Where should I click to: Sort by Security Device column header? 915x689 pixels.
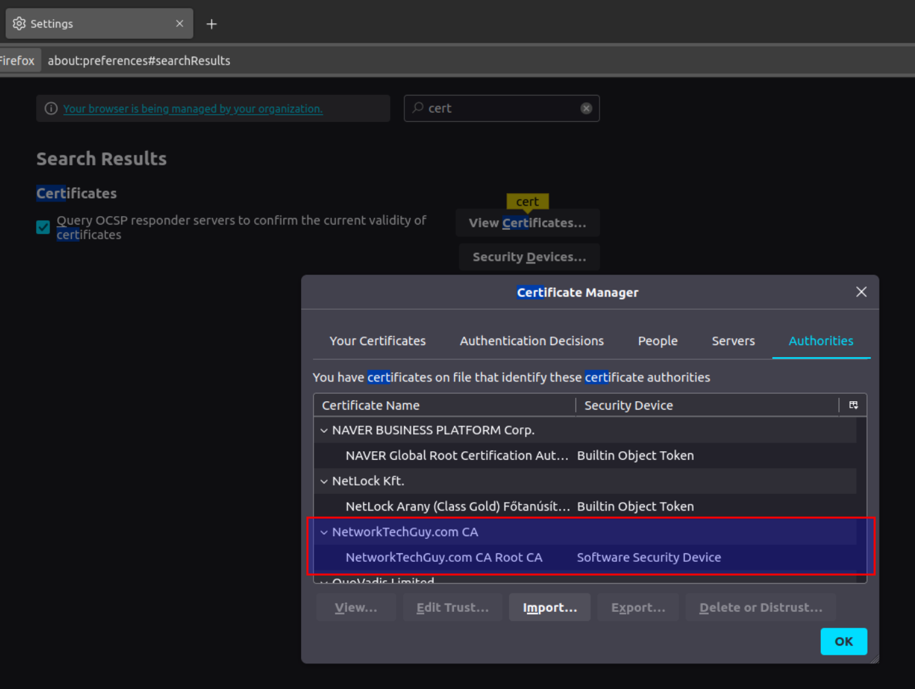707,405
